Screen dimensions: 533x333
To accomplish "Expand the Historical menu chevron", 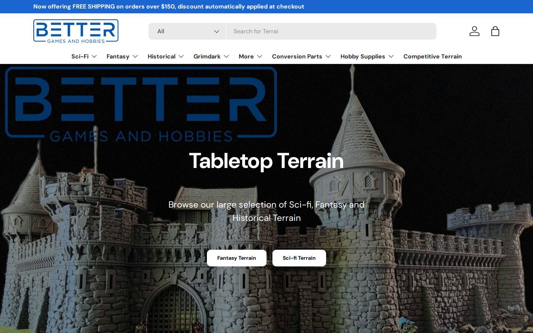I will point(181,57).
